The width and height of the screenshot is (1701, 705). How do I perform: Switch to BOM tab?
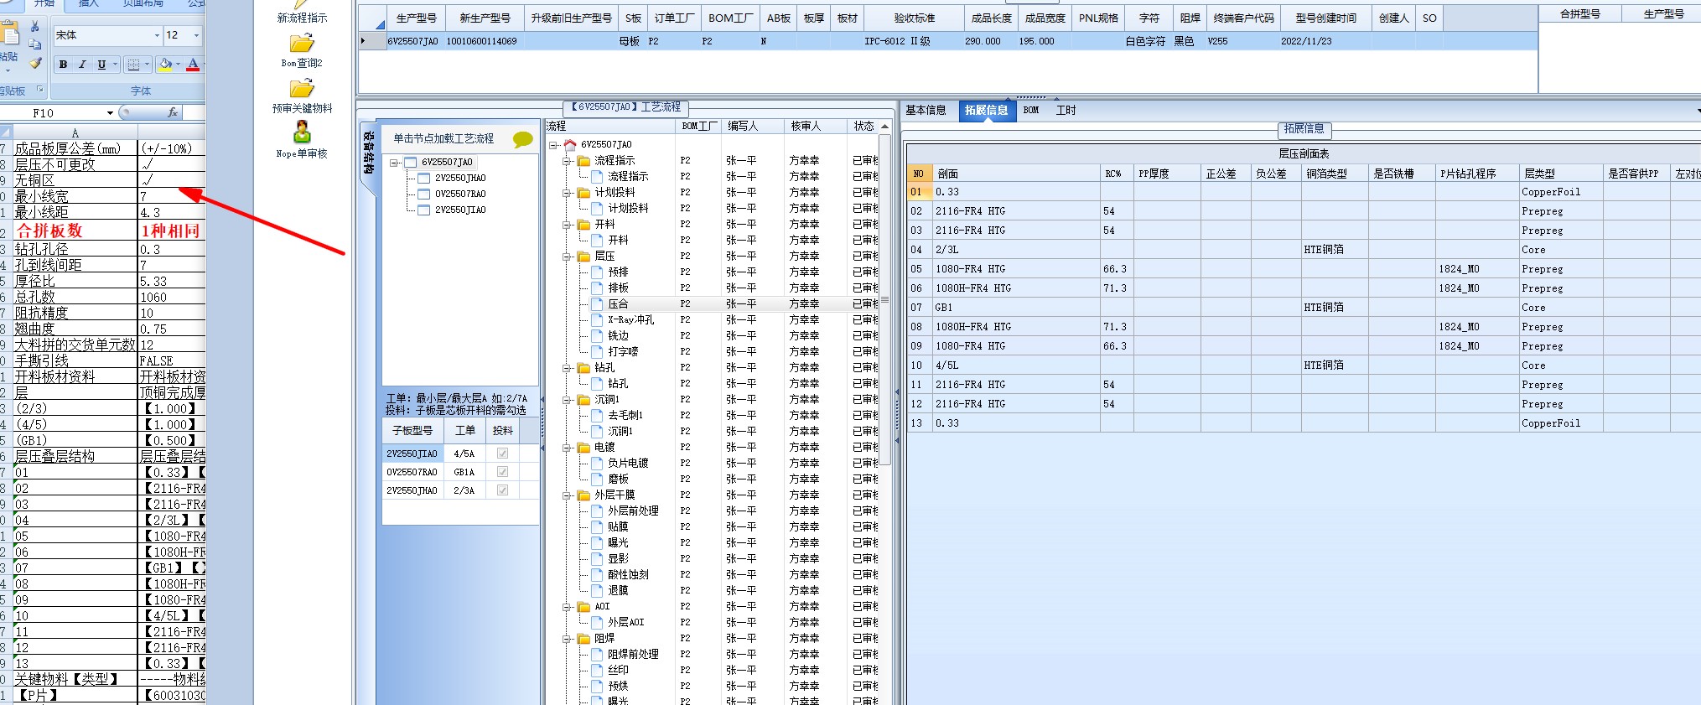point(1031,111)
